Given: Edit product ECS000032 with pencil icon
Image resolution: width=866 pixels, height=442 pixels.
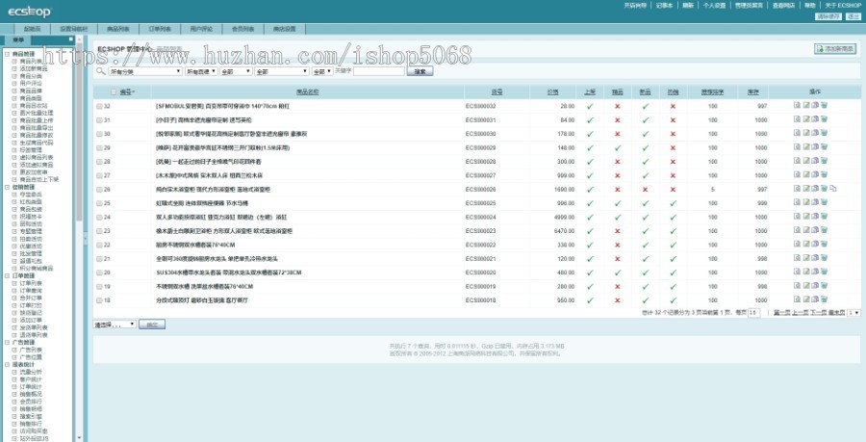Looking at the screenshot, I should 805,105.
